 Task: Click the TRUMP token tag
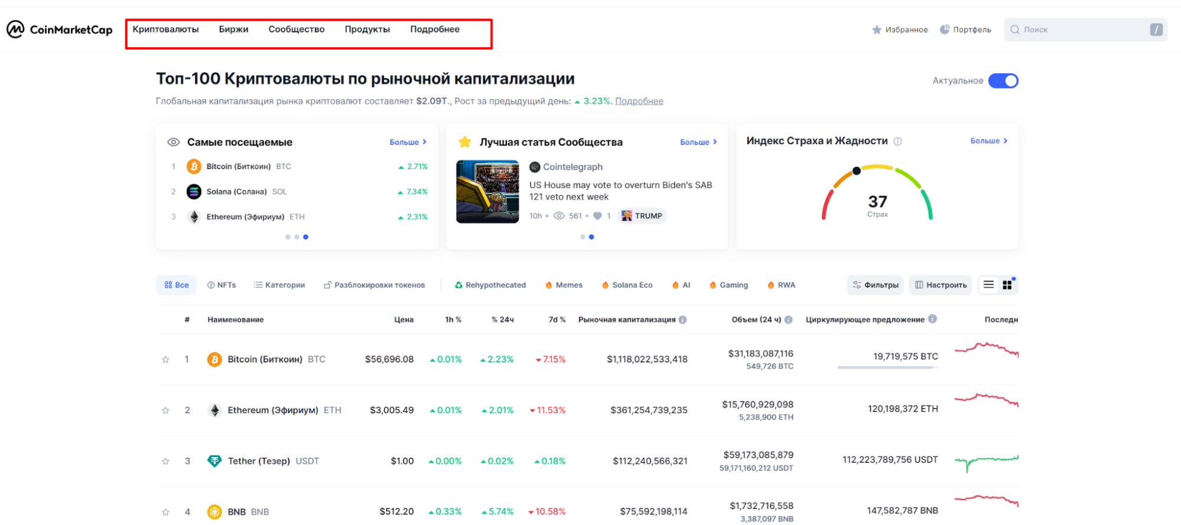pos(642,216)
